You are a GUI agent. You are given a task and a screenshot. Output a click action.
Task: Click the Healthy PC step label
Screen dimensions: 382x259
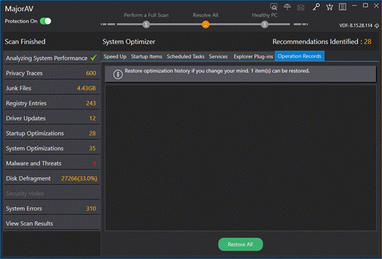[x=265, y=15]
